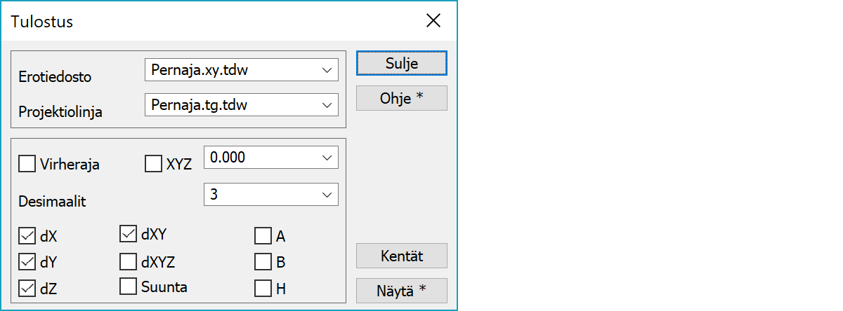Open help with the Ohje button
Screen dimensions: 843x311
pos(401,98)
